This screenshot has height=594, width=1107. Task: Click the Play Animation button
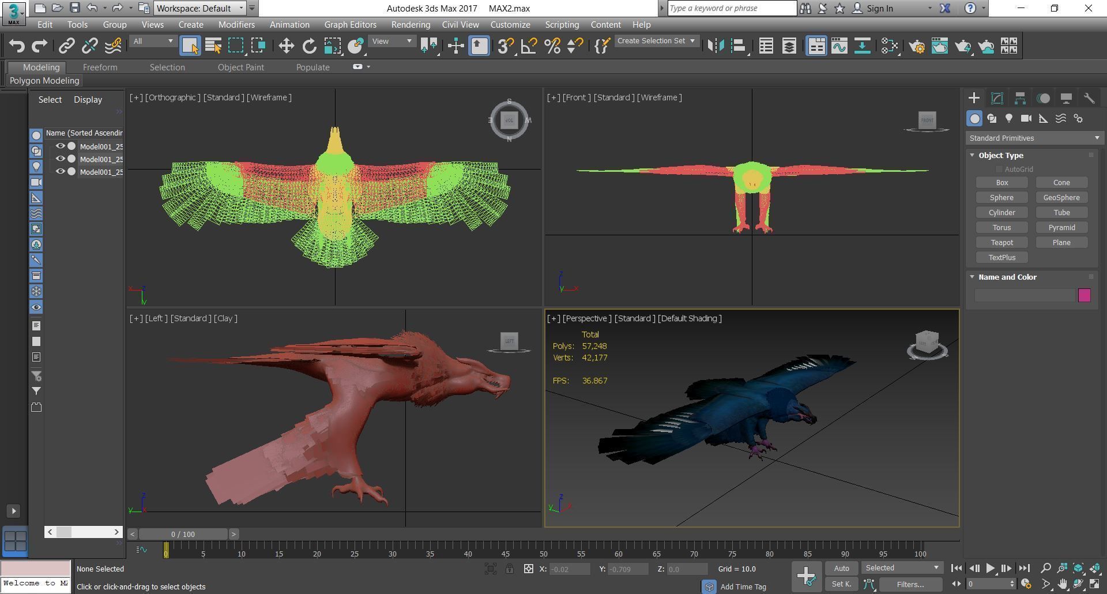pos(991,568)
